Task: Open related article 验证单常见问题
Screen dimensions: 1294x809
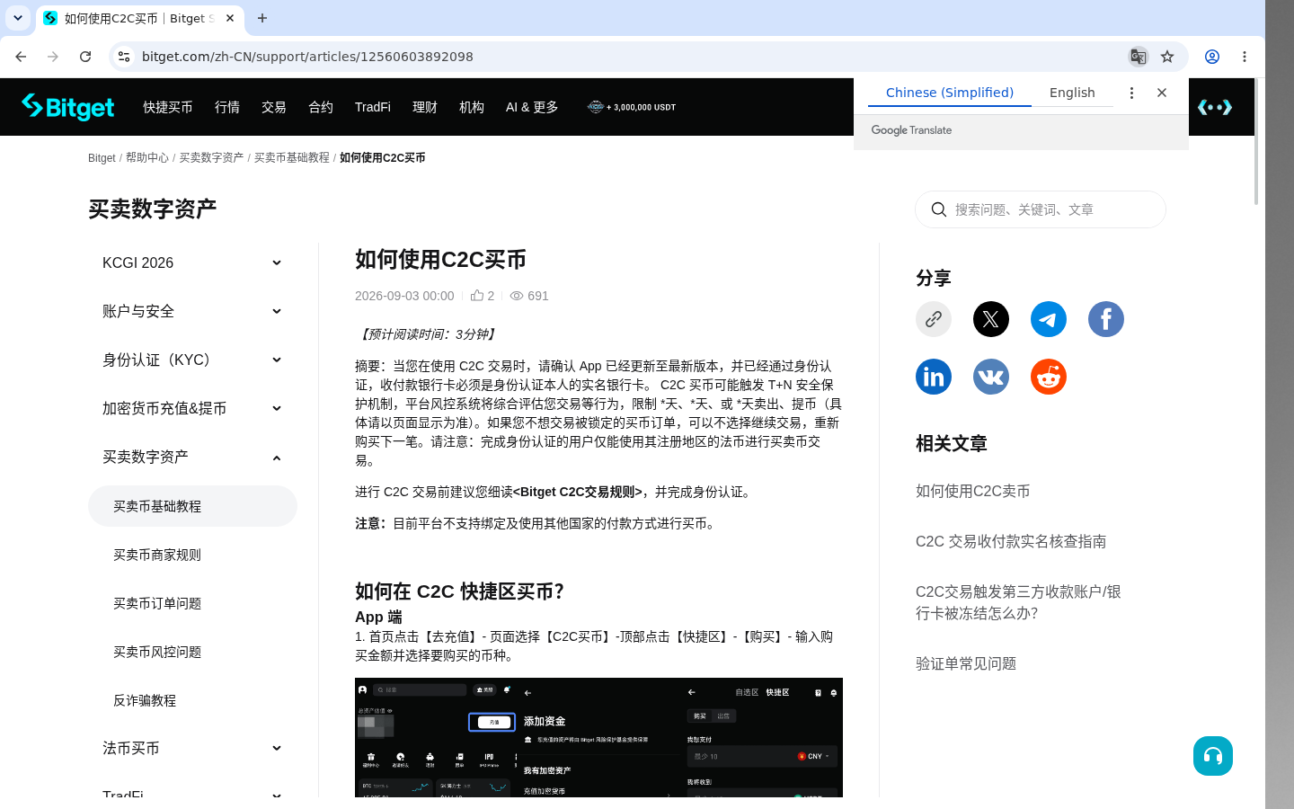Action: (966, 663)
